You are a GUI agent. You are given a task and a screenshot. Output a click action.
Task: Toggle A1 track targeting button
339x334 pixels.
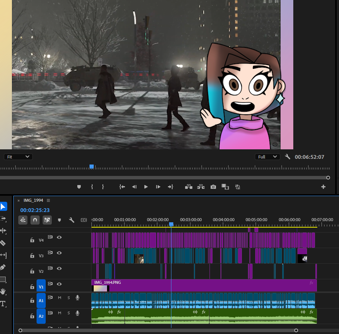[x=41, y=300]
